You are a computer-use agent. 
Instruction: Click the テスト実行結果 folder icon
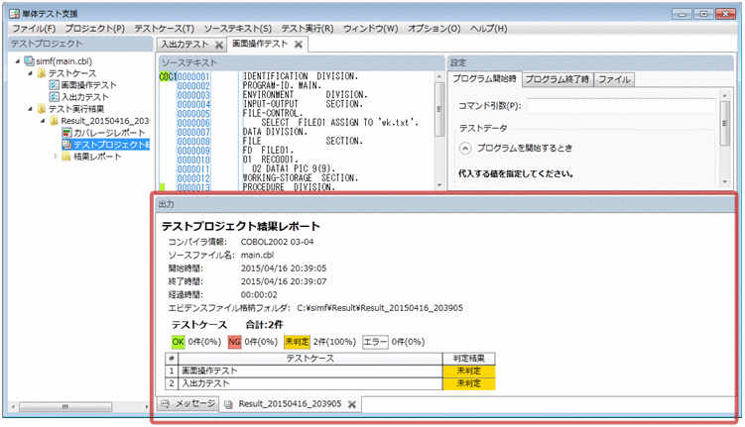42,109
